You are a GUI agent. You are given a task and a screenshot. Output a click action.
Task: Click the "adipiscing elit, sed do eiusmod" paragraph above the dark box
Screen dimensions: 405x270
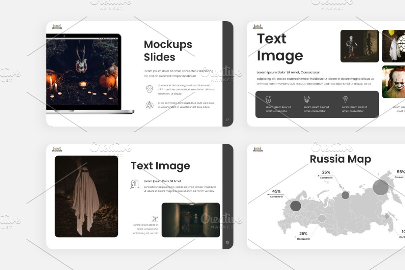tap(315, 81)
